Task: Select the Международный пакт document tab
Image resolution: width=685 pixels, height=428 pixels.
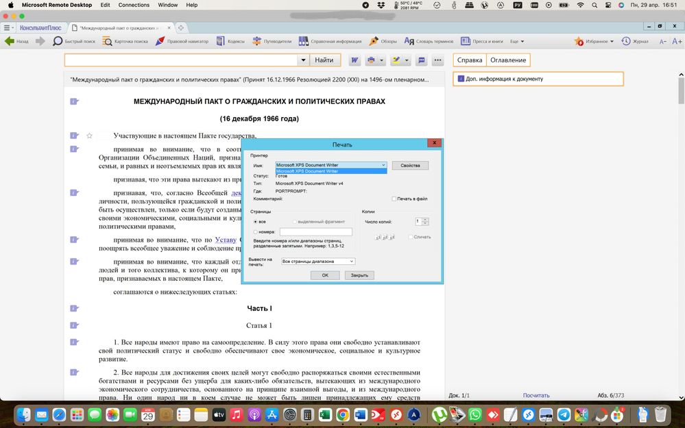Action: (x=120, y=28)
